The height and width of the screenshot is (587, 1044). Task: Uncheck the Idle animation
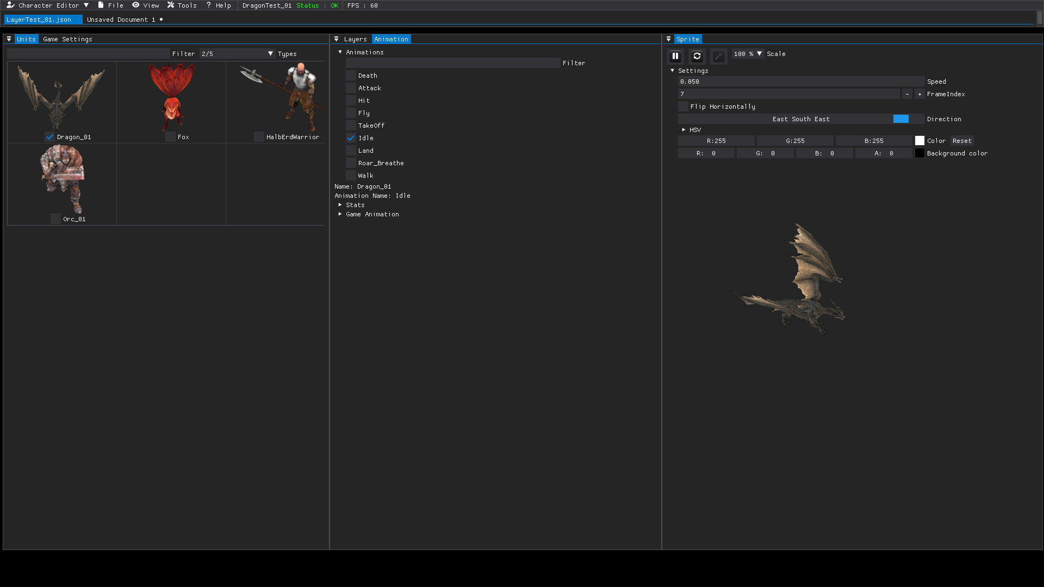pyautogui.click(x=351, y=138)
